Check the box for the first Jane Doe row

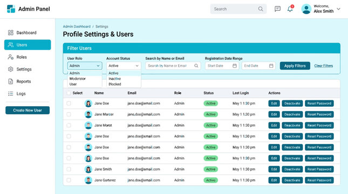pos(69,103)
